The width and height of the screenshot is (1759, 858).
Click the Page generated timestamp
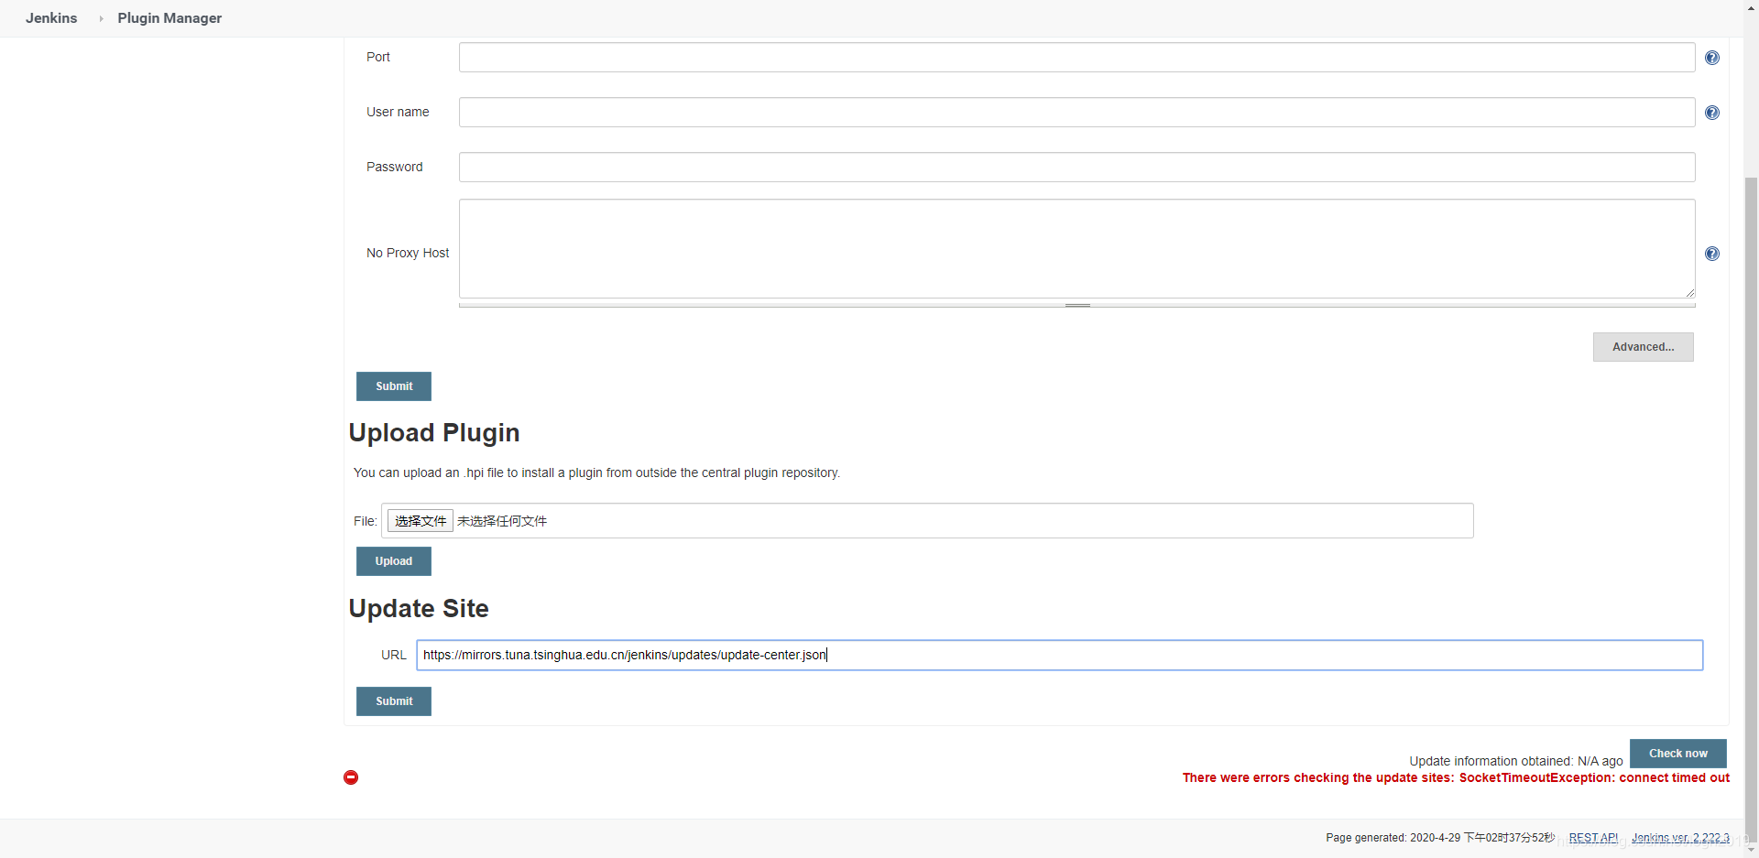pos(1440,838)
